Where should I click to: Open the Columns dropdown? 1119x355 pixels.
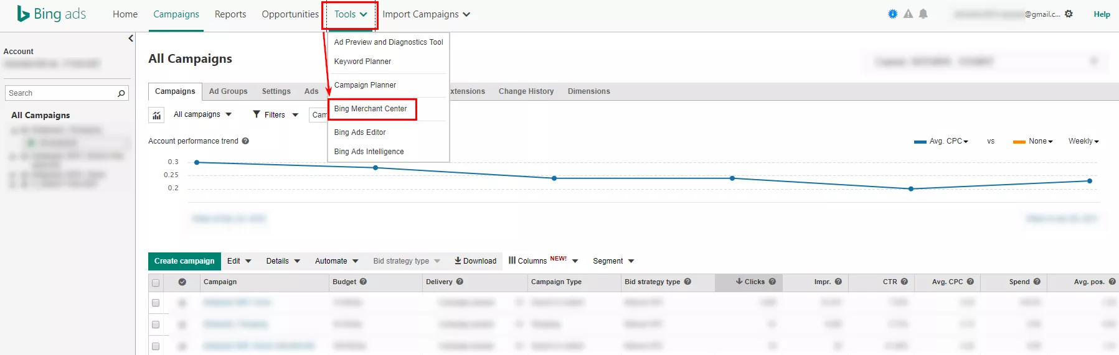544,260
